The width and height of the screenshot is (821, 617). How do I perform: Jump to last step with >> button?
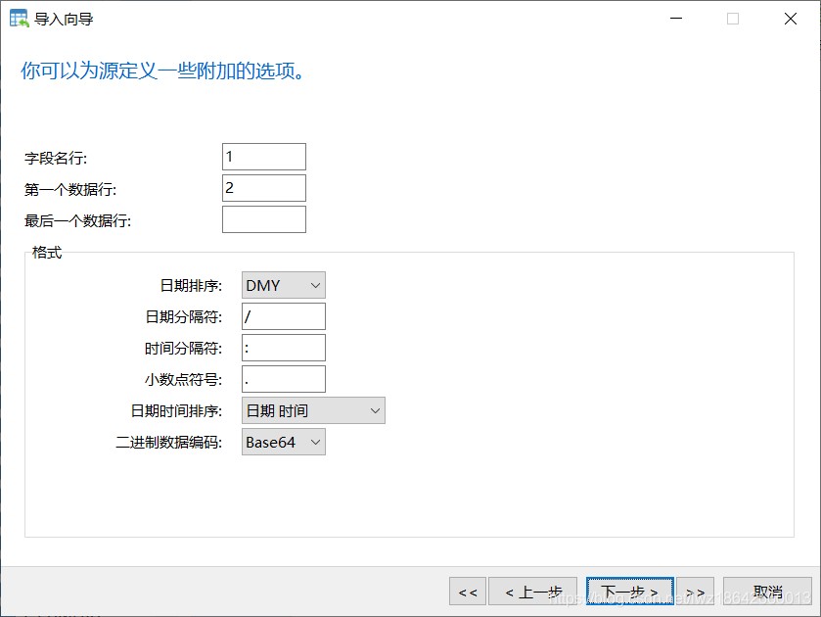coord(695,592)
